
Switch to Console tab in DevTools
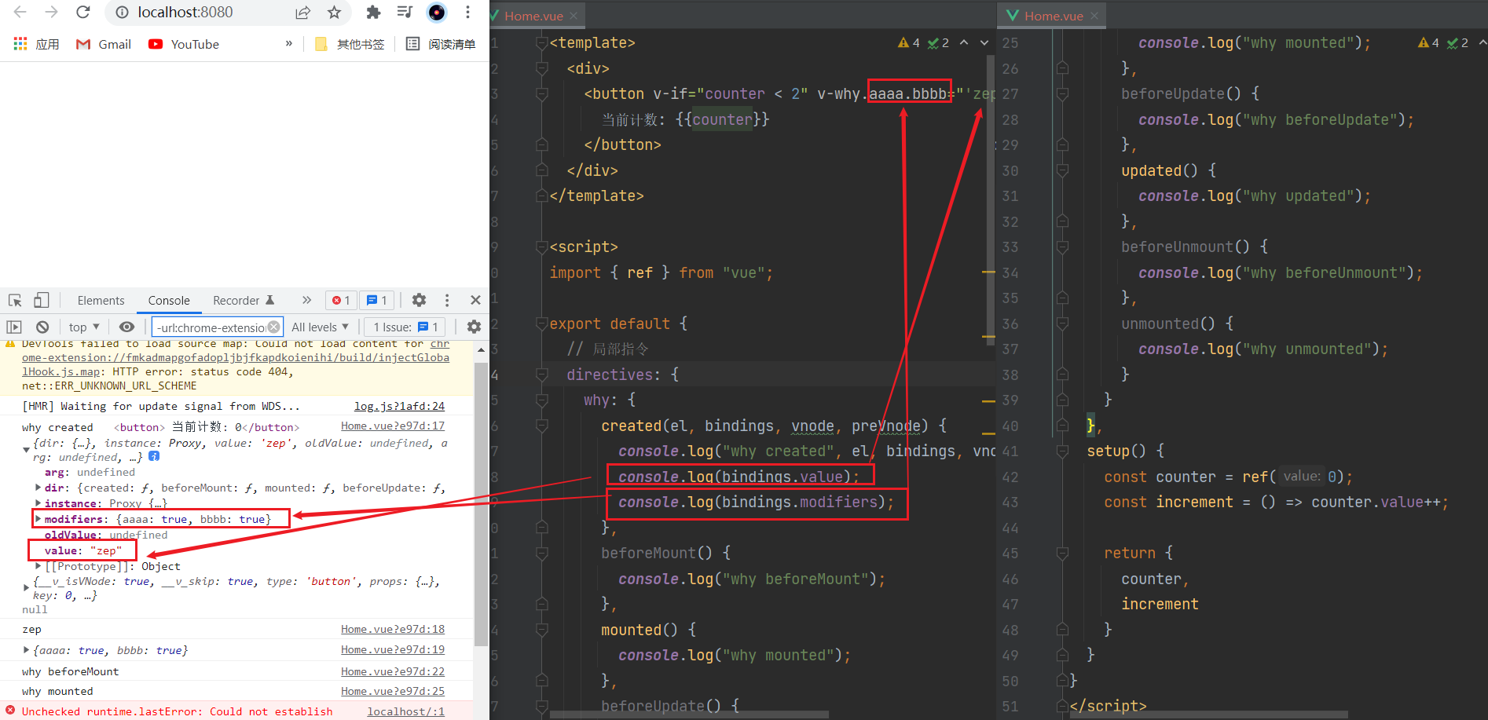click(169, 300)
